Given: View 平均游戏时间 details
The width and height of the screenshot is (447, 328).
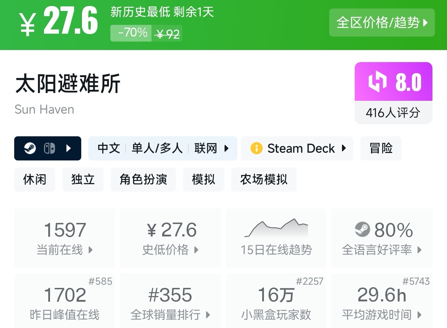Looking at the screenshot, I should pos(382,302).
